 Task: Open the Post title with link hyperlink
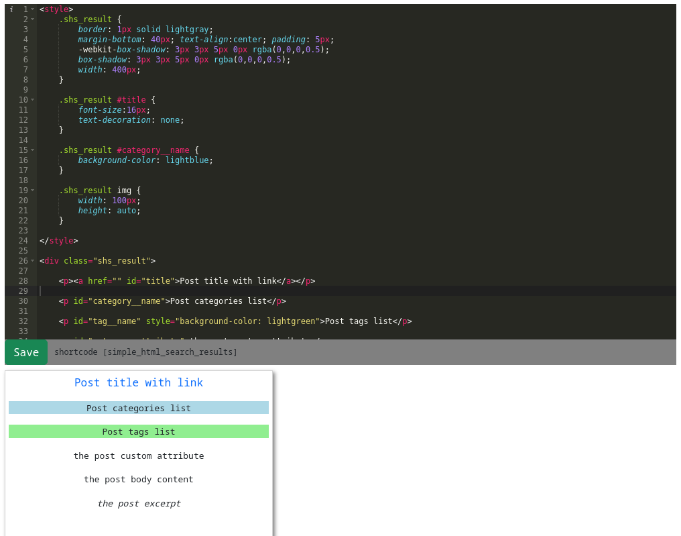point(139,382)
